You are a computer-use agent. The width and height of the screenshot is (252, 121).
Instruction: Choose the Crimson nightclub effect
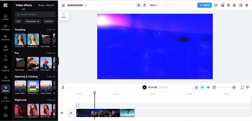click(x=20, y=109)
